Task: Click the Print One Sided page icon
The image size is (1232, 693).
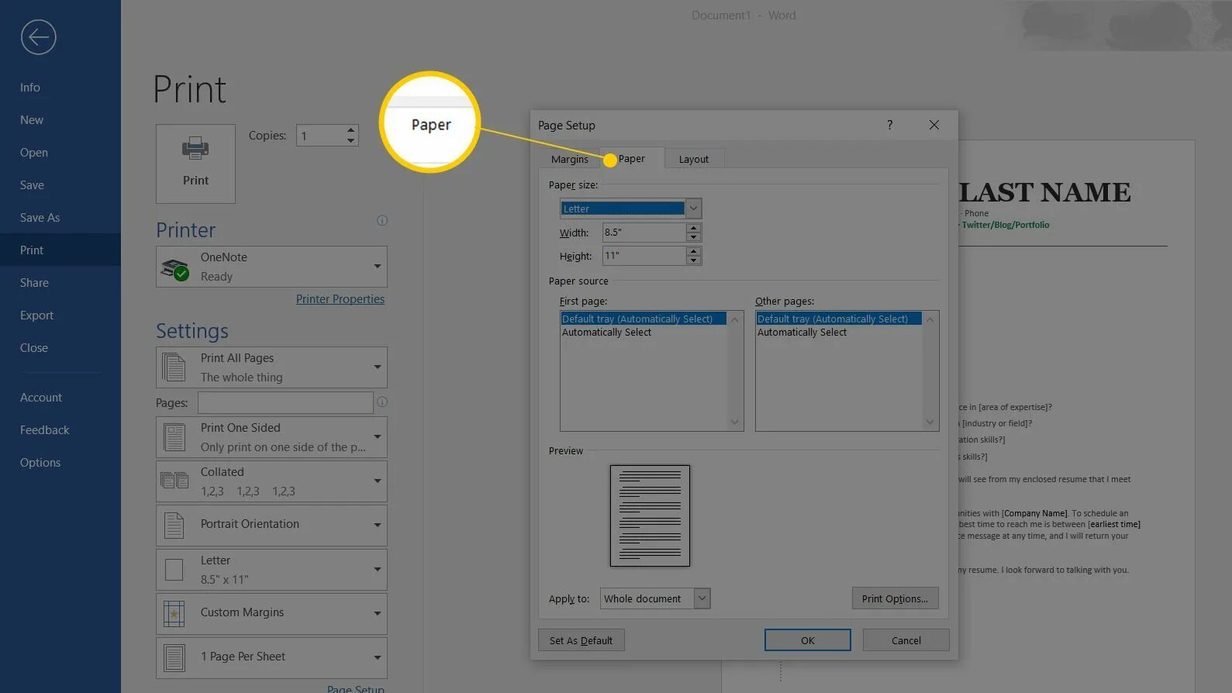Action: (174, 437)
